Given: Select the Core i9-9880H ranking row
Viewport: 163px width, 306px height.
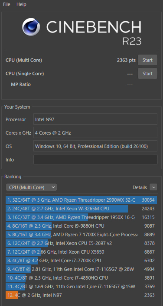Looking at the screenshot, I should pyautogui.click(x=81, y=226).
